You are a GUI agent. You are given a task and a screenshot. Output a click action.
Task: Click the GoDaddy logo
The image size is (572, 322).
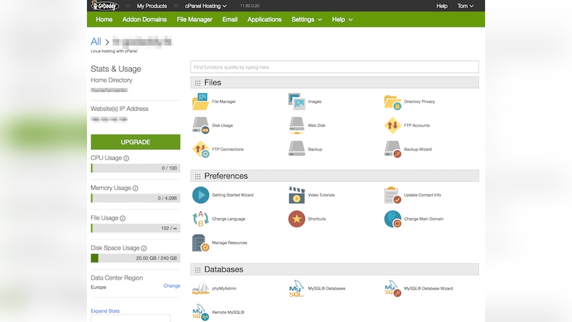(x=105, y=6)
